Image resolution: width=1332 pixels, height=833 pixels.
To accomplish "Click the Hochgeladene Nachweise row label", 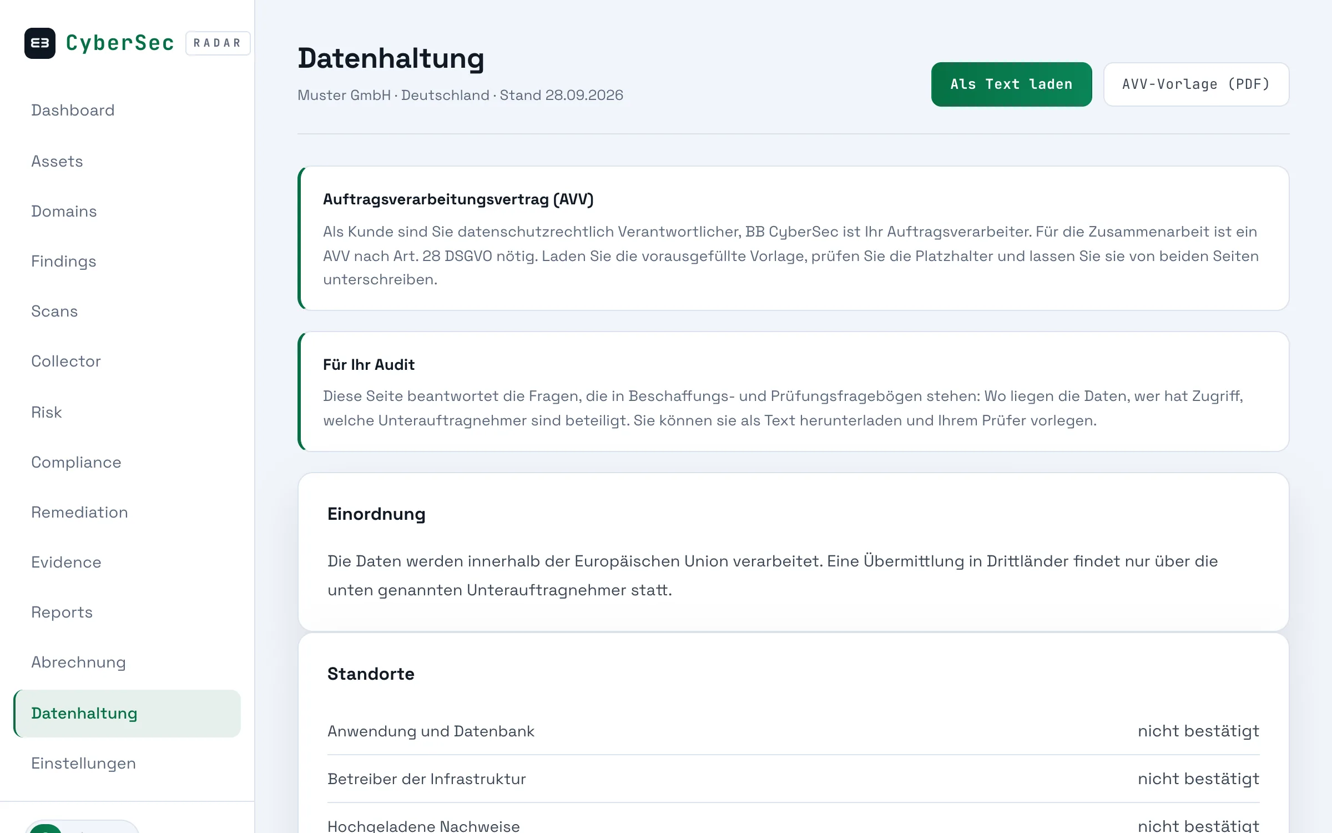I will click(423, 826).
